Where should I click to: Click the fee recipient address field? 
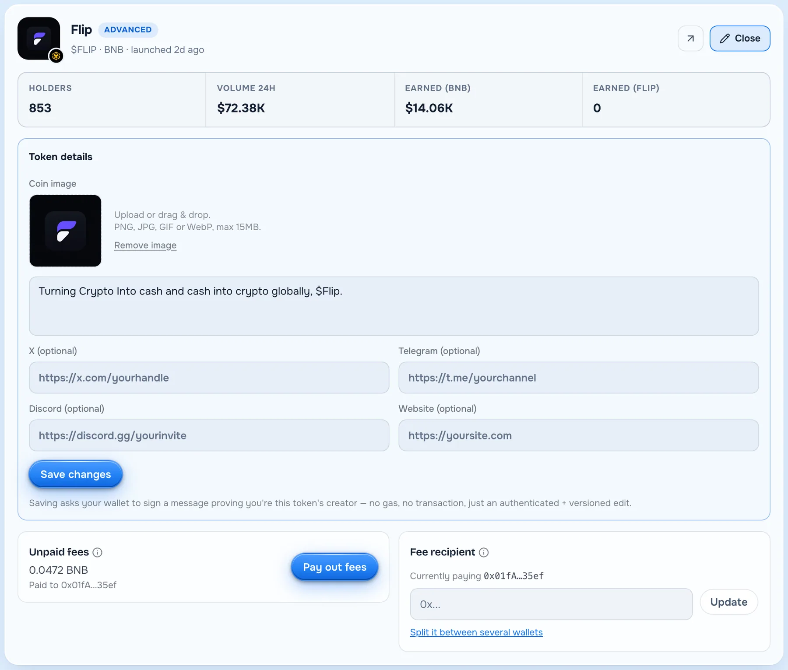click(x=551, y=604)
